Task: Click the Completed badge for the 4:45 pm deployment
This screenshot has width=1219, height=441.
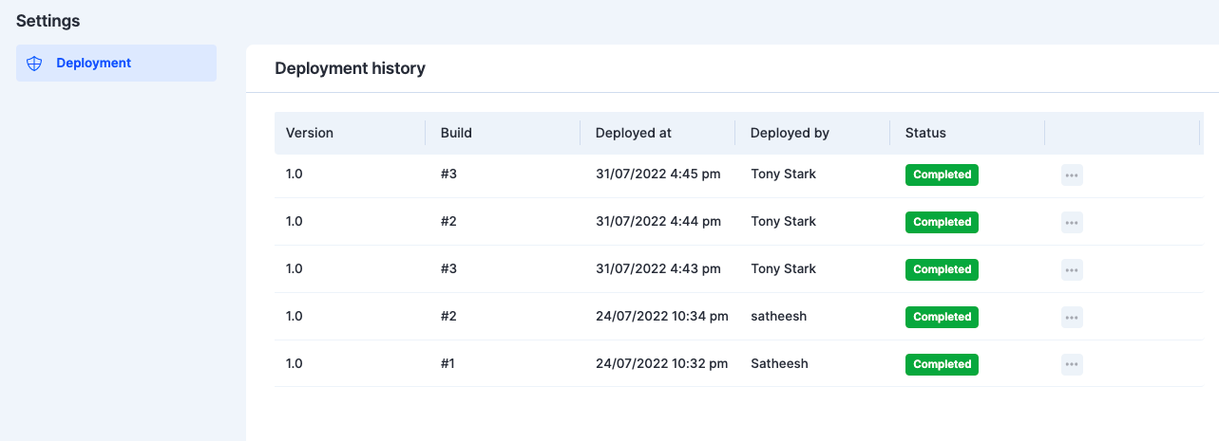Action: point(942,175)
